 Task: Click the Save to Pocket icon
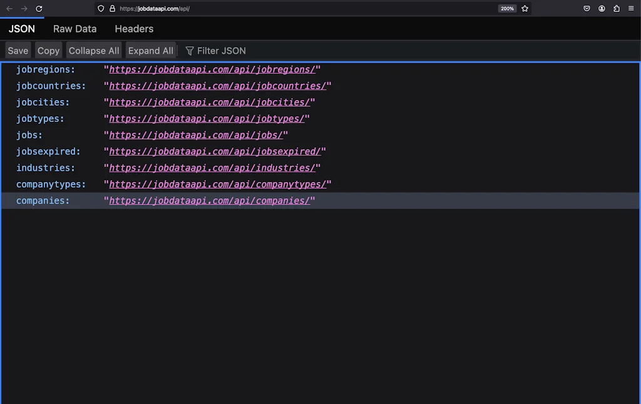[587, 9]
